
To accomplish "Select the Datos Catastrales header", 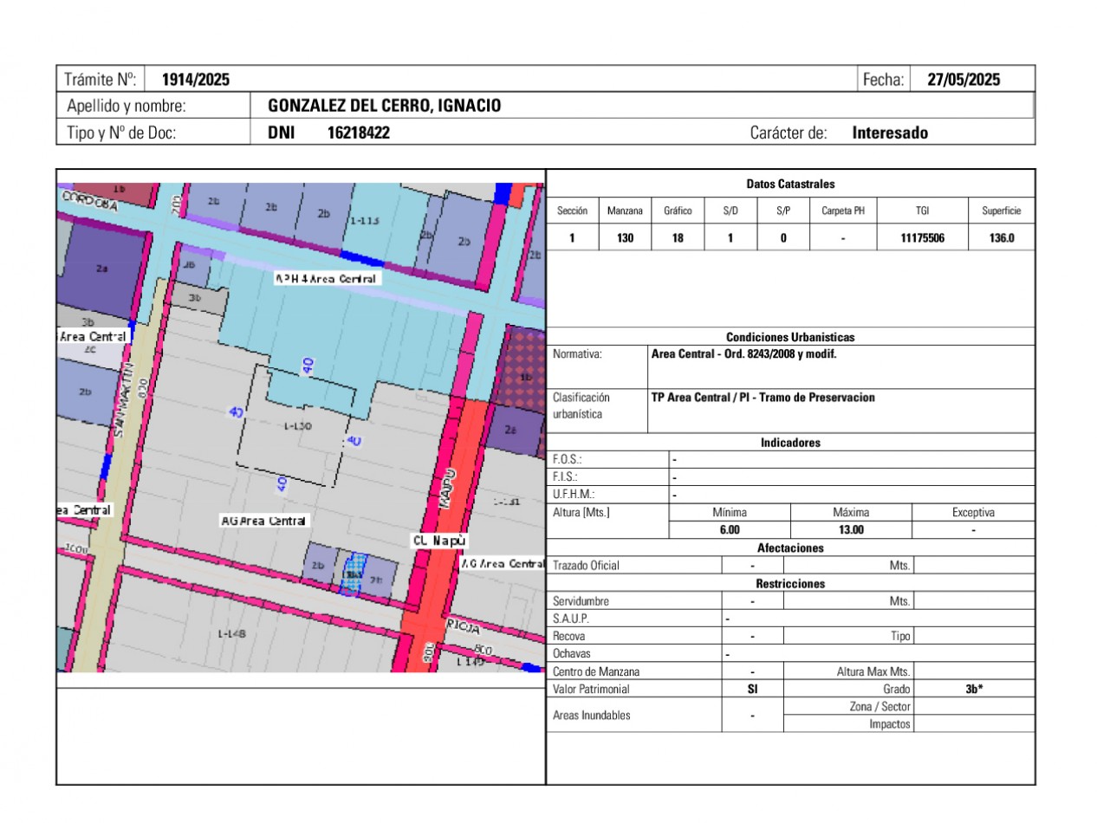I will pyautogui.click(x=789, y=184).
